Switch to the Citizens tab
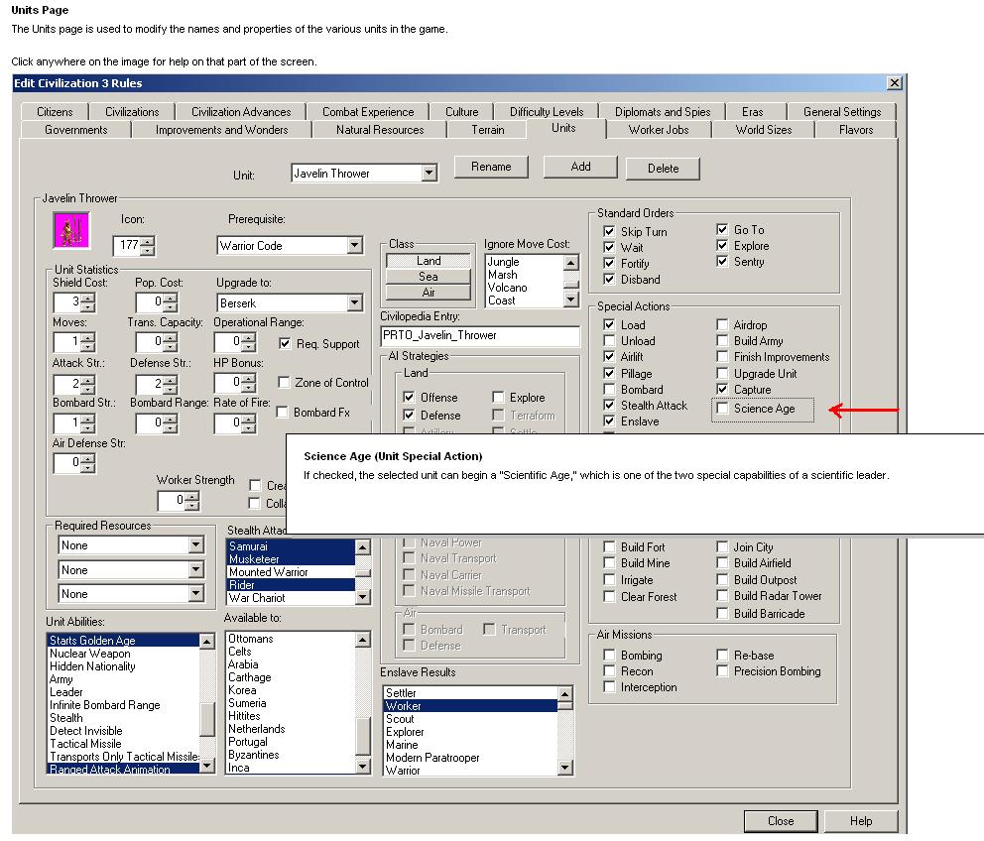984x841 pixels. pyautogui.click(x=55, y=112)
